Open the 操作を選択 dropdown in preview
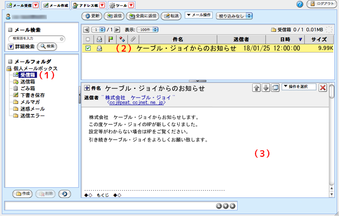339x216 pixels. pos(299,86)
